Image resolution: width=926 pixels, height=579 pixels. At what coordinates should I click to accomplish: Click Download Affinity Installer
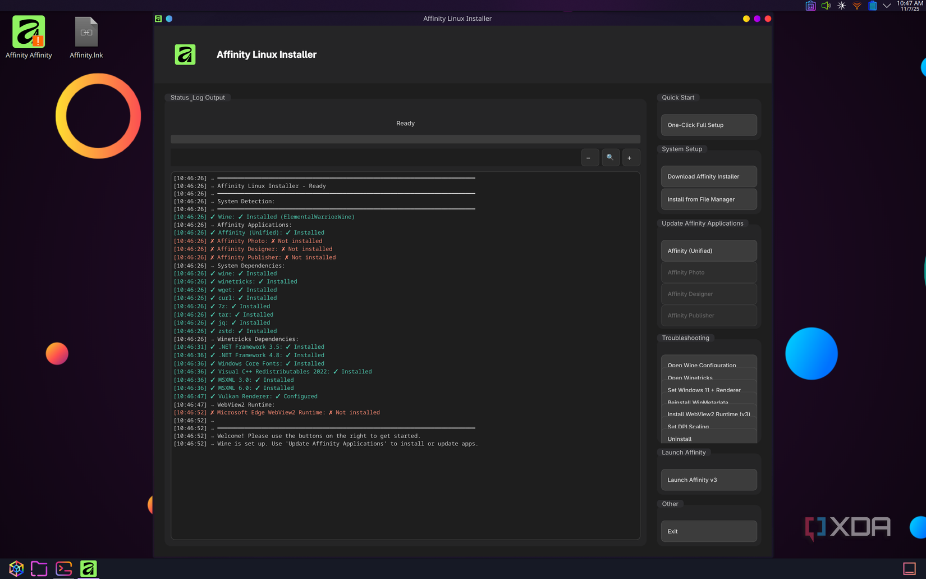(708, 176)
